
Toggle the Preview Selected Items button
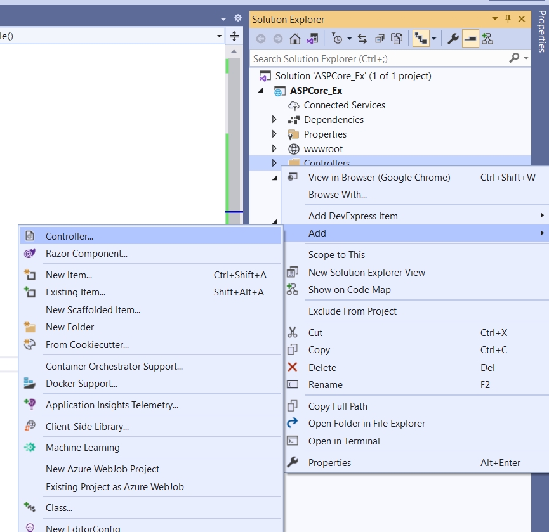pos(470,39)
